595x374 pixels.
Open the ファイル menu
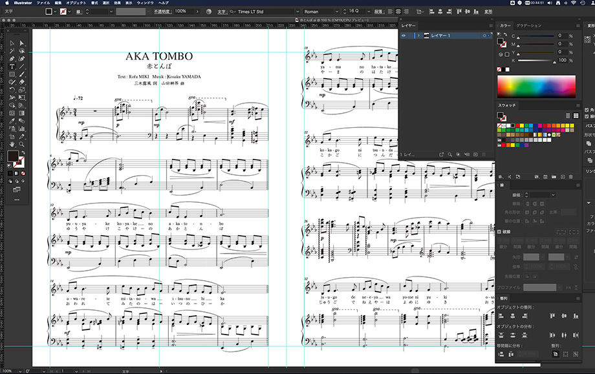pyautogui.click(x=43, y=3)
